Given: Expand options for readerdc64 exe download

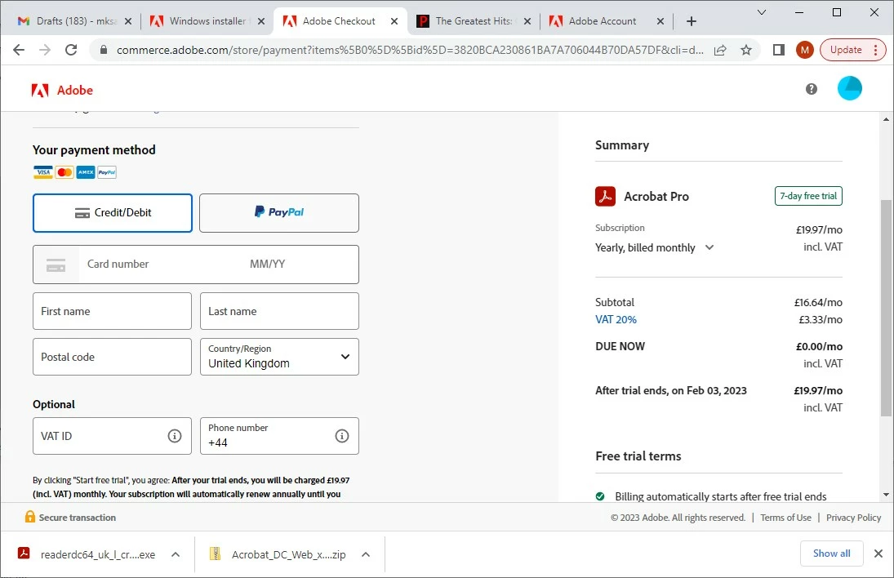Looking at the screenshot, I should click(176, 554).
